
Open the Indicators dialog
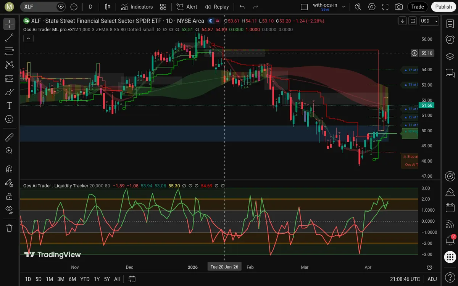[x=137, y=7]
